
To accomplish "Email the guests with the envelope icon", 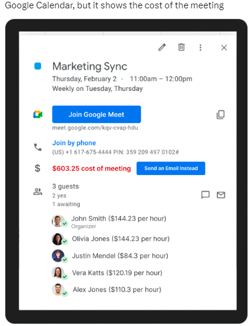I will tap(221, 195).
